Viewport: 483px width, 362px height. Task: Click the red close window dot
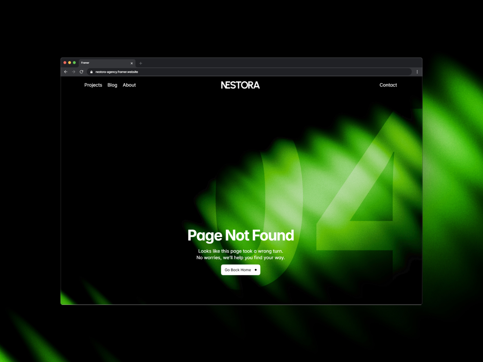point(65,63)
